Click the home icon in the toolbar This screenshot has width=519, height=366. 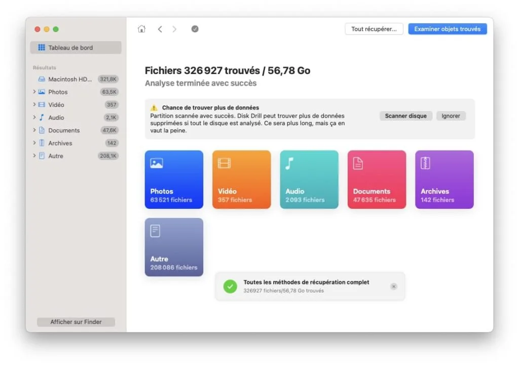pyautogui.click(x=141, y=29)
